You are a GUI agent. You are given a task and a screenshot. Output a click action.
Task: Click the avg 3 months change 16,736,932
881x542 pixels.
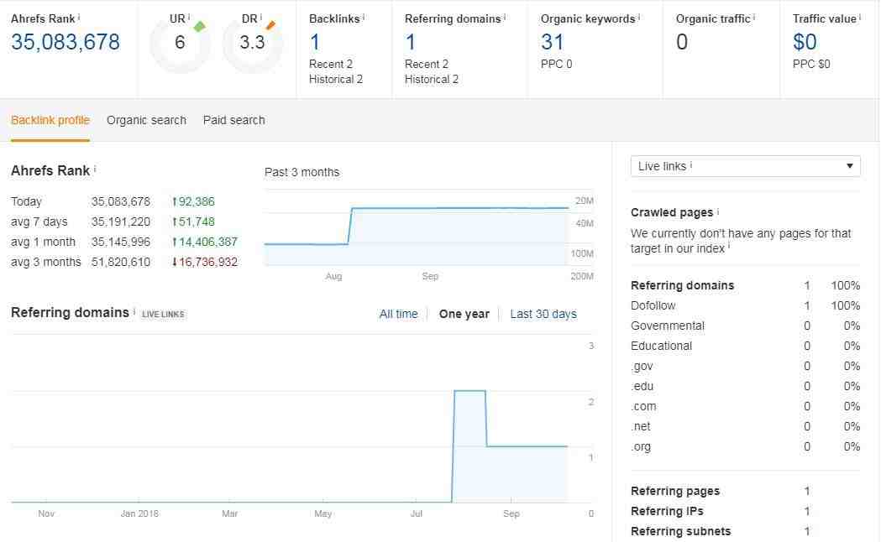205,262
